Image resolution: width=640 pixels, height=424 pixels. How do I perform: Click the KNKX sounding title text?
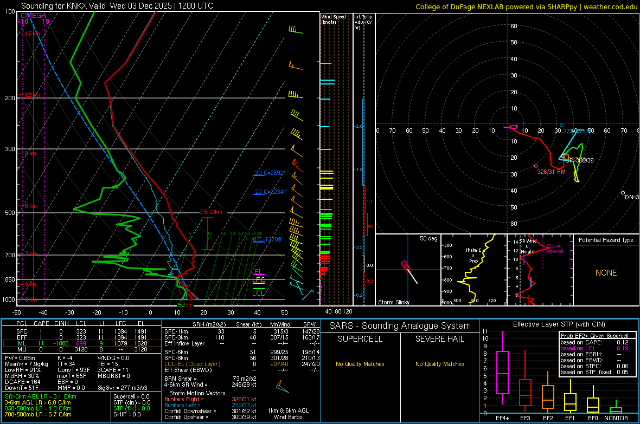117,6
